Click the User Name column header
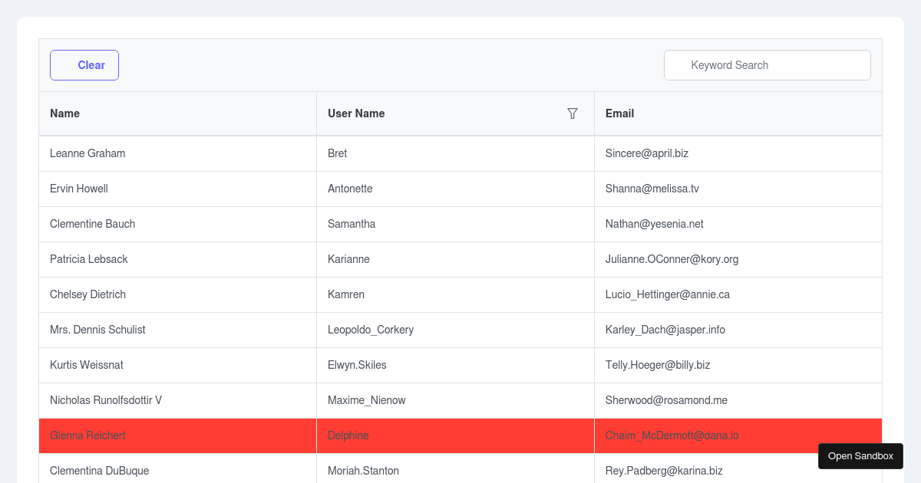This screenshot has width=921, height=483. click(x=356, y=113)
